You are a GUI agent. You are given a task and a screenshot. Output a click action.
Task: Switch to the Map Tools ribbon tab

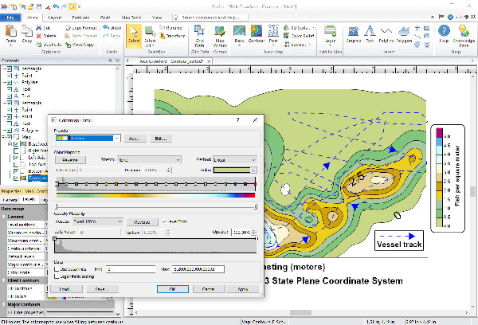click(131, 18)
